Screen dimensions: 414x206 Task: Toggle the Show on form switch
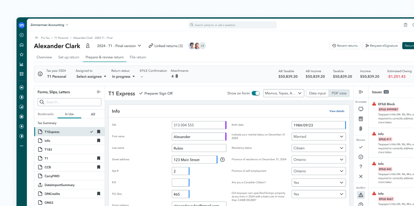[256, 94]
